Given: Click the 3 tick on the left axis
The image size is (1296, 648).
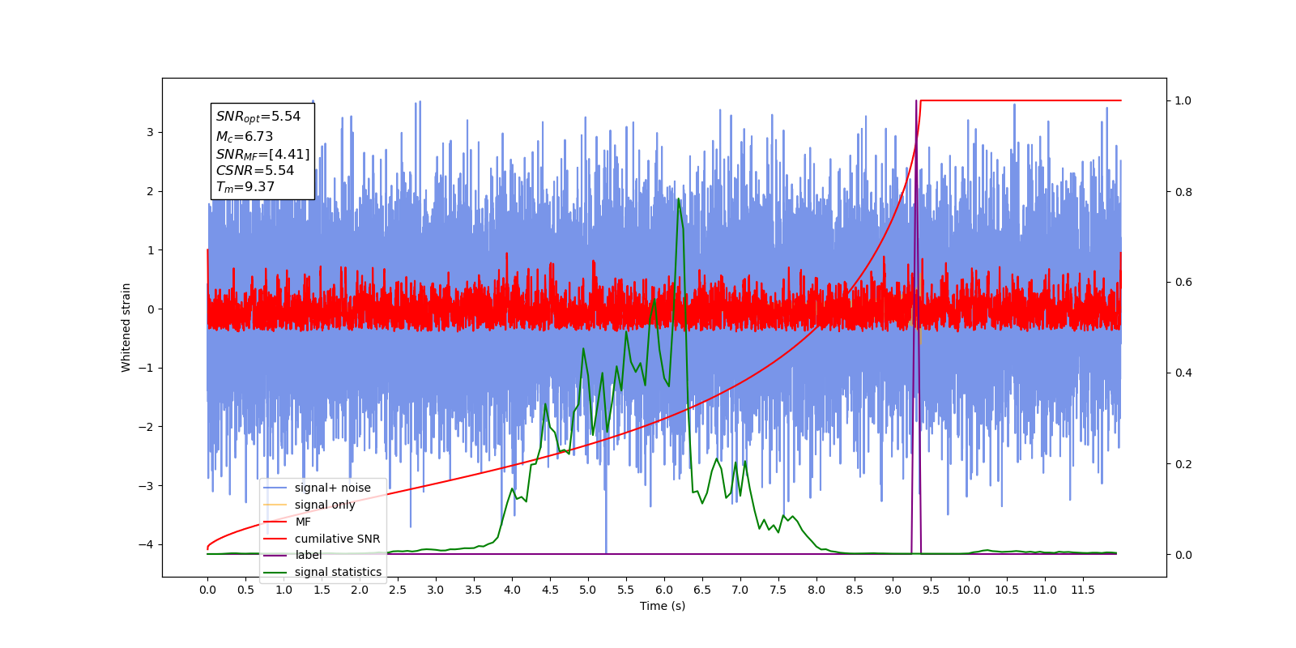Looking at the screenshot, I should click(x=150, y=132).
